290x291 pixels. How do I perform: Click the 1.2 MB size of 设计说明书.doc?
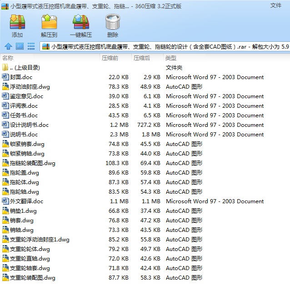119,125
